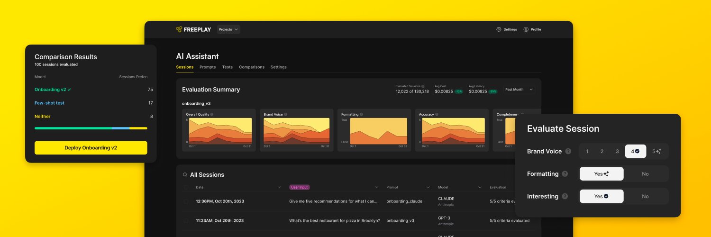Open Onboarding v2 model link
Screen dimensions: 711x237
(x=50, y=89)
